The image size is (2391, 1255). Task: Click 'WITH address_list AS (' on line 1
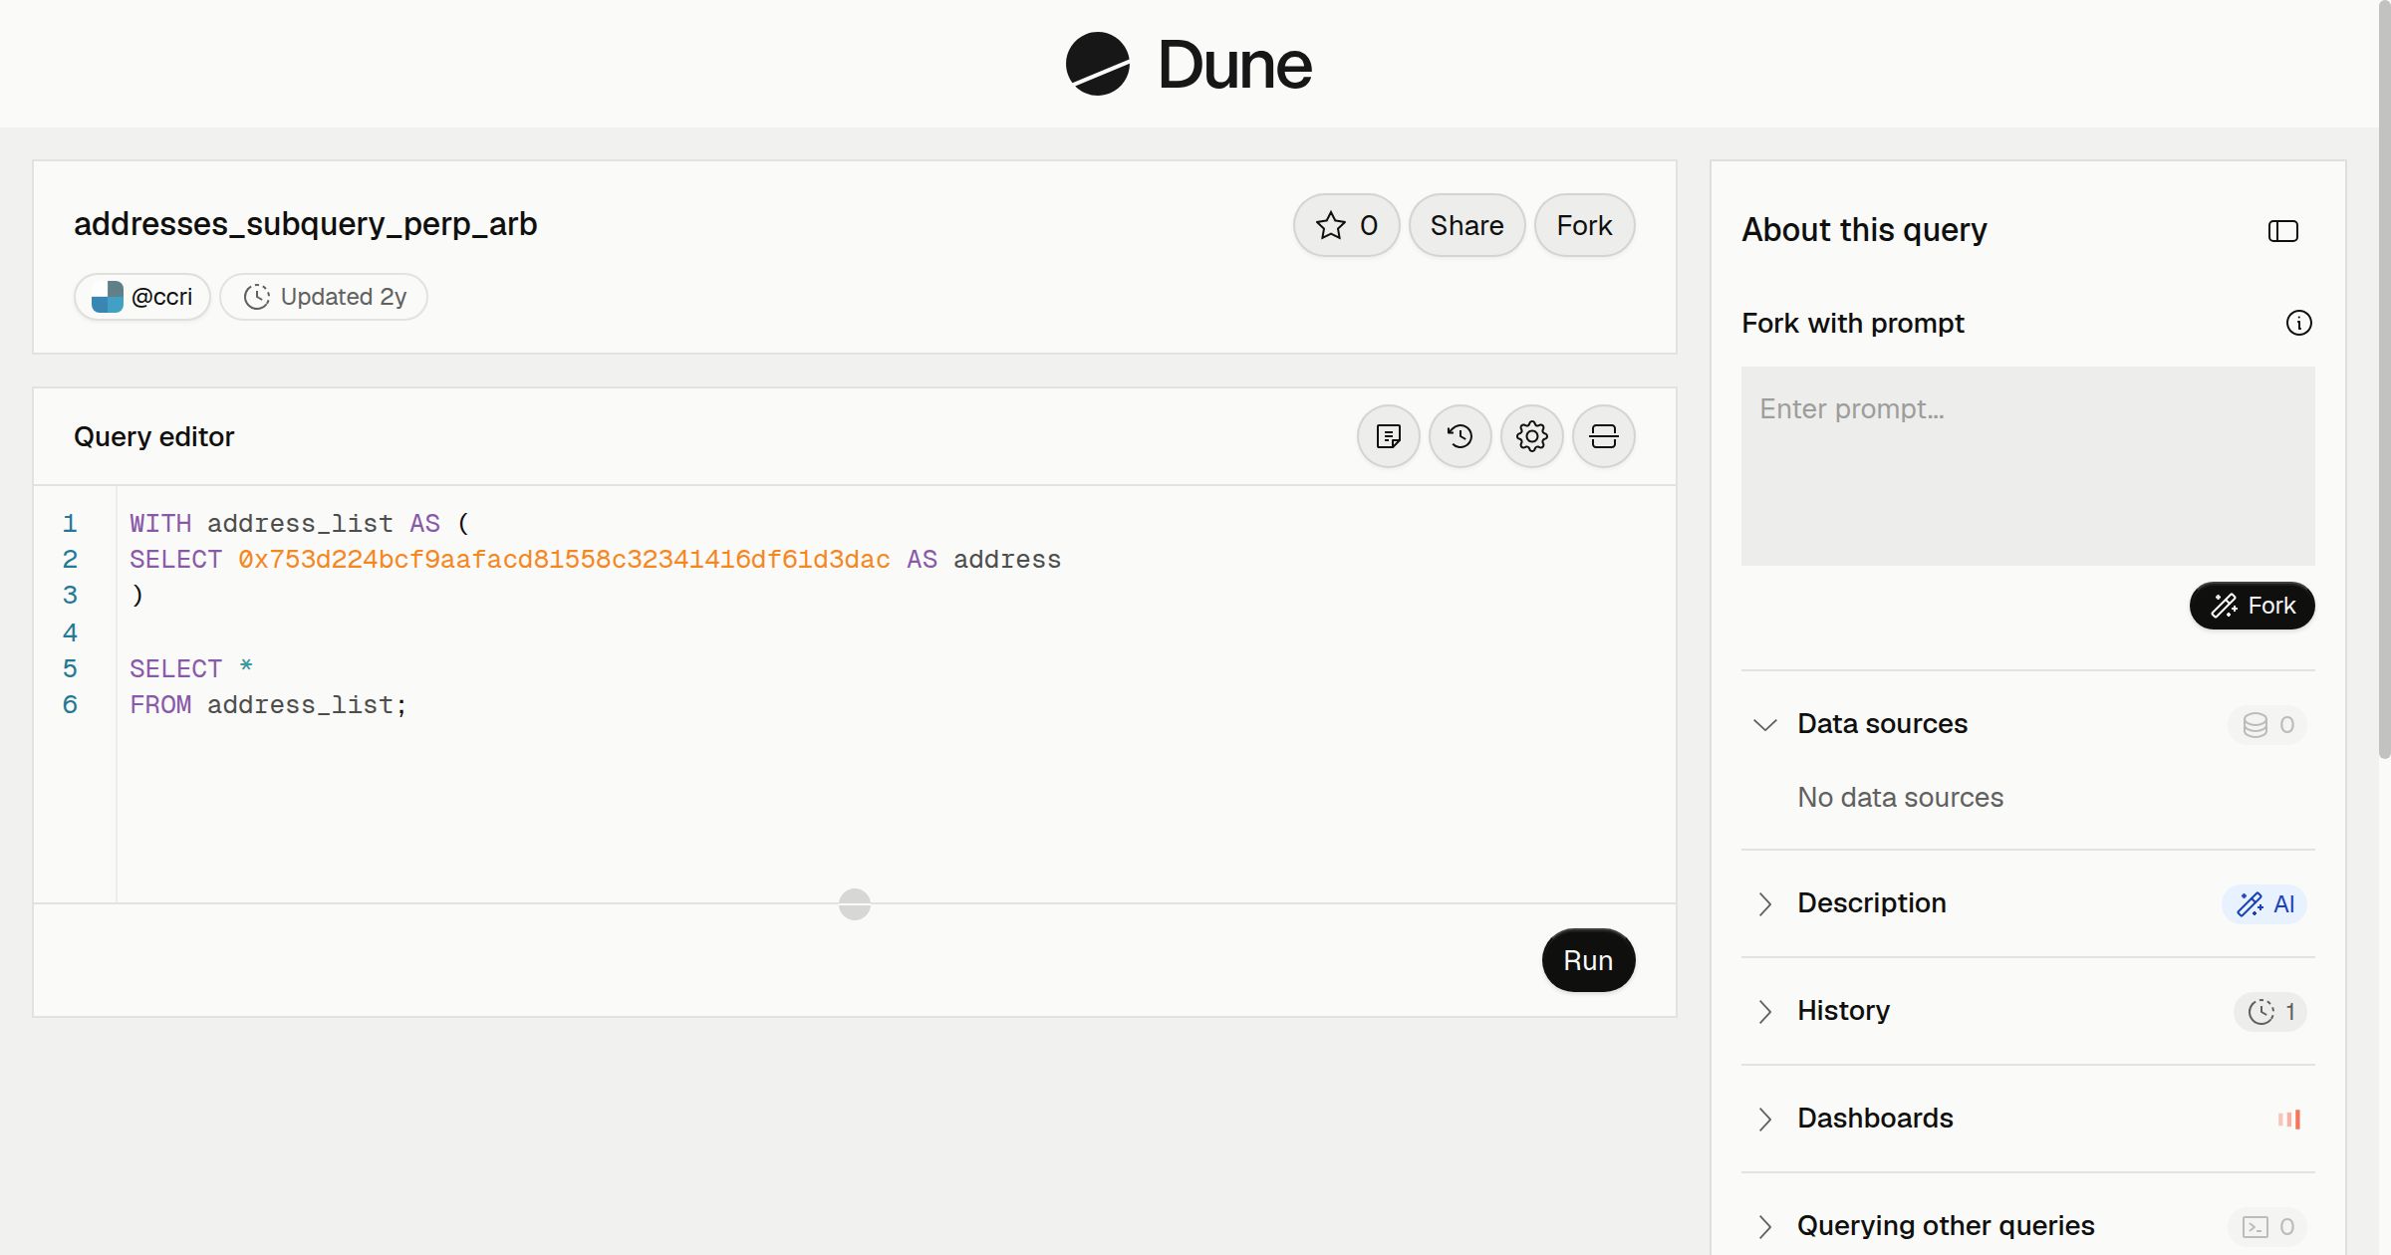coord(299,524)
